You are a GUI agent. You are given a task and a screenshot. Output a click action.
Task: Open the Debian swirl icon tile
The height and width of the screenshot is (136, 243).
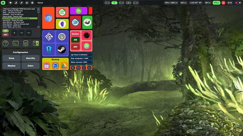point(87,35)
